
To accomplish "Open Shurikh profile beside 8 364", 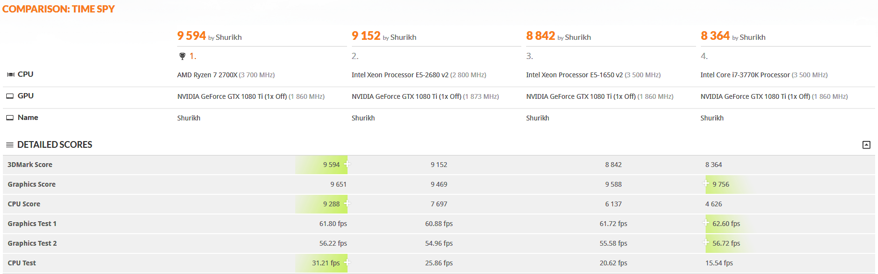I will [x=752, y=37].
